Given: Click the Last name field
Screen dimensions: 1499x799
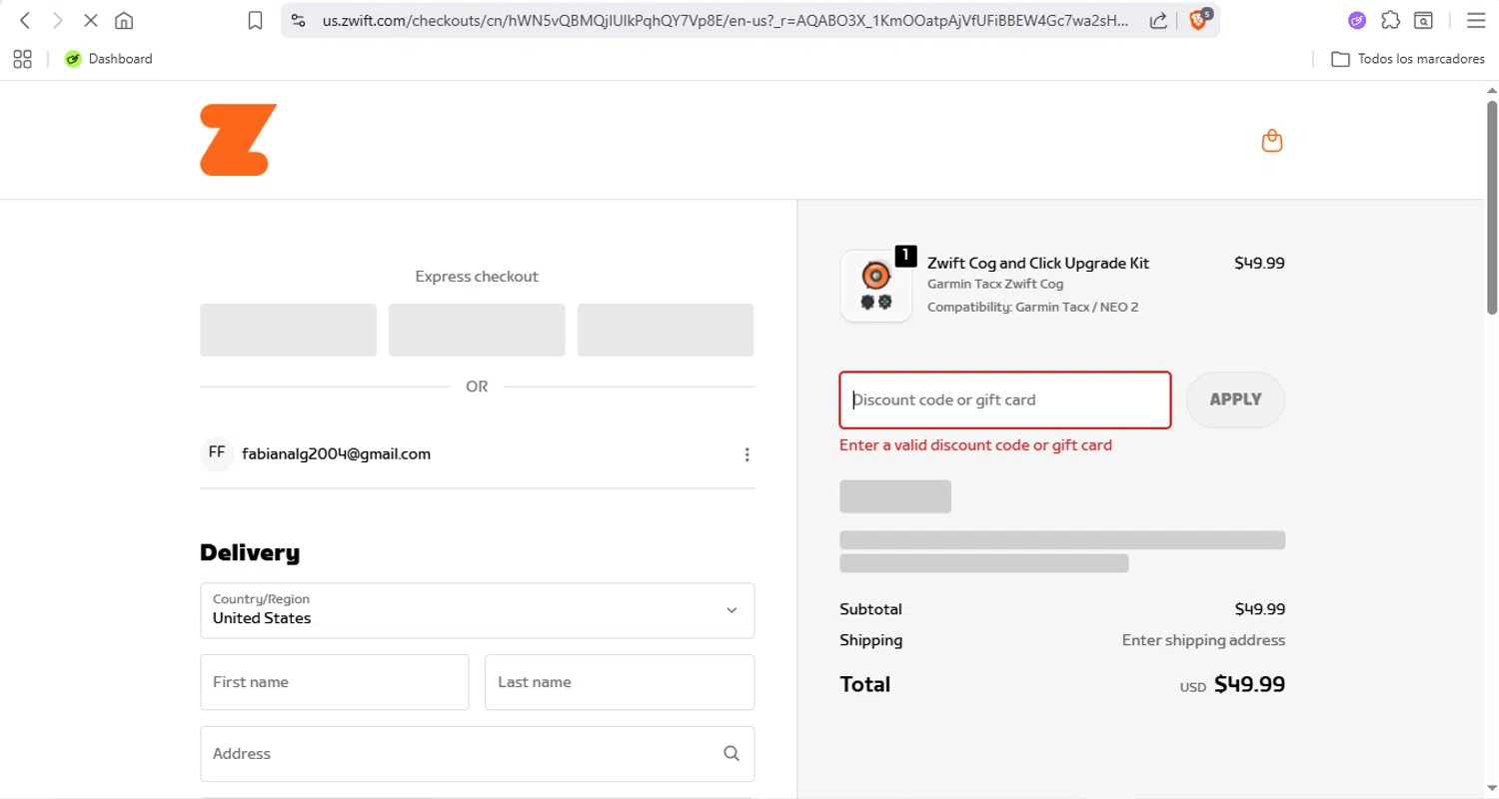Looking at the screenshot, I should pyautogui.click(x=619, y=682).
